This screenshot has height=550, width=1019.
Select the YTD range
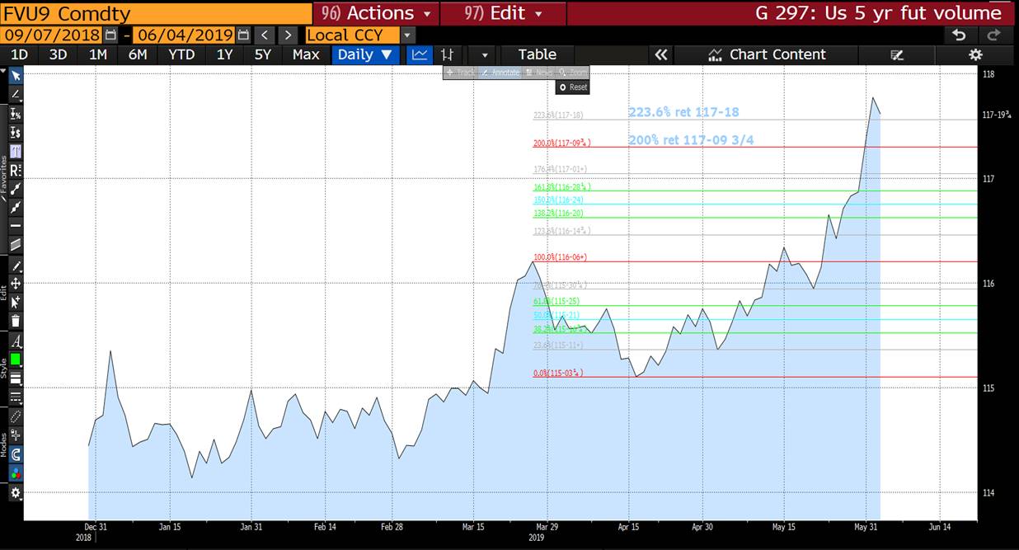(181, 54)
